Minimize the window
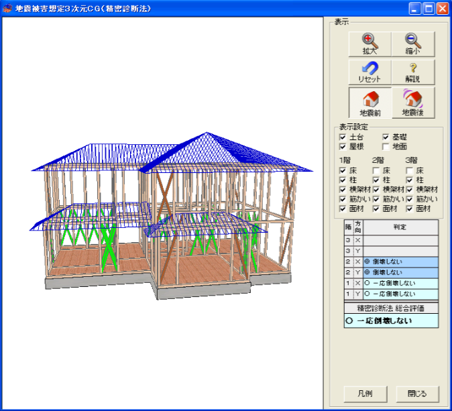Image resolution: width=452 pixels, height=411 pixels. pos(414,8)
